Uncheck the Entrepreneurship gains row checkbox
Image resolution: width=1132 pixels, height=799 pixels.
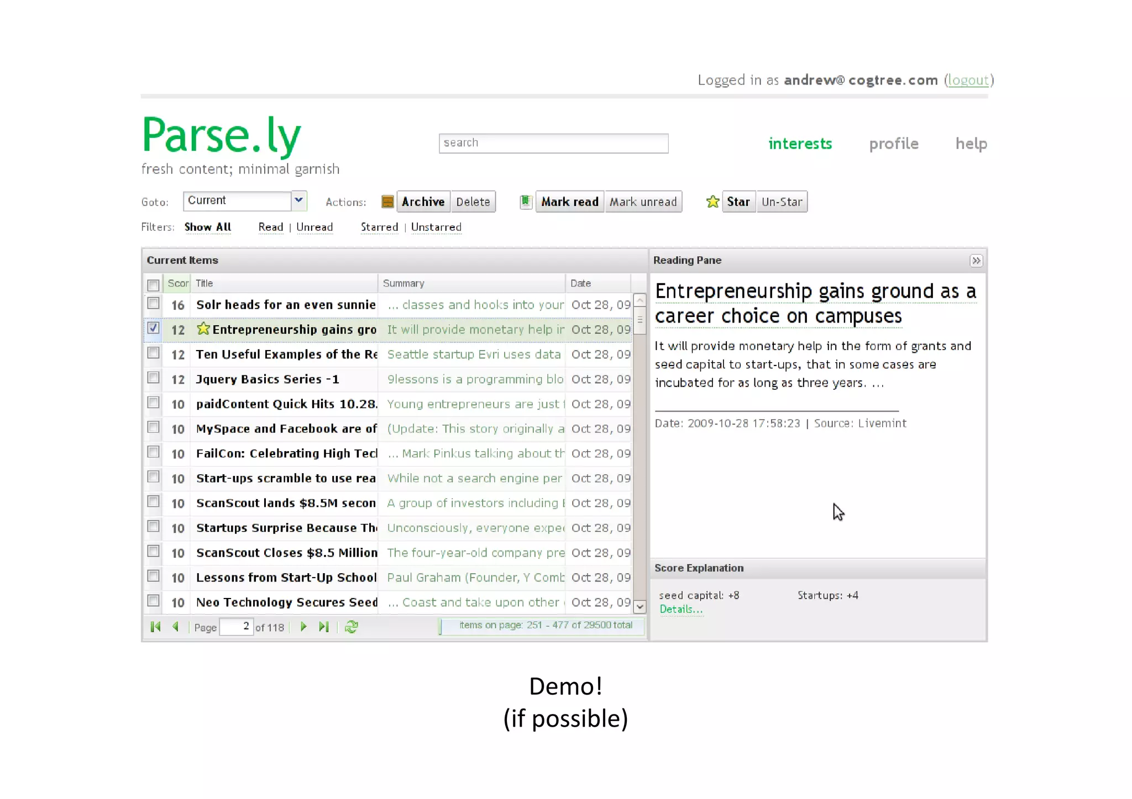[x=154, y=328]
